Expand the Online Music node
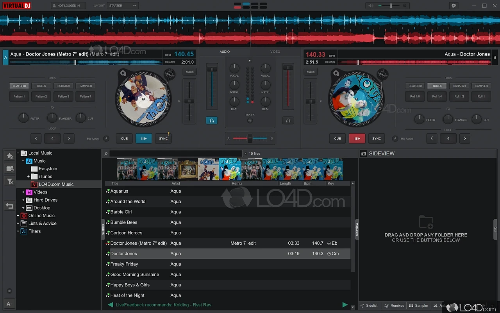This screenshot has width=500, height=313. click(18, 216)
